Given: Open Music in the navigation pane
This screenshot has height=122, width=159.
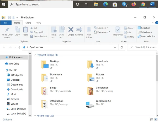Looking at the screenshot, I should click(x=12, y=94).
